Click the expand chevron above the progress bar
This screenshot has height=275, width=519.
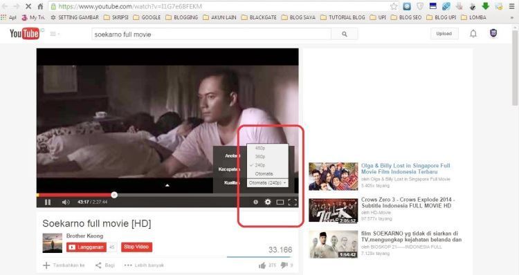pyautogui.click(x=167, y=185)
